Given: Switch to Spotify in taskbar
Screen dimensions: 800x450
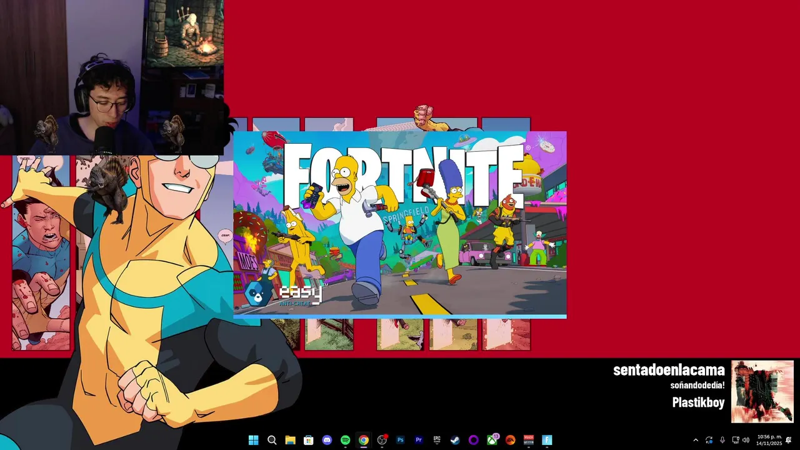Looking at the screenshot, I should (x=345, y=440).
